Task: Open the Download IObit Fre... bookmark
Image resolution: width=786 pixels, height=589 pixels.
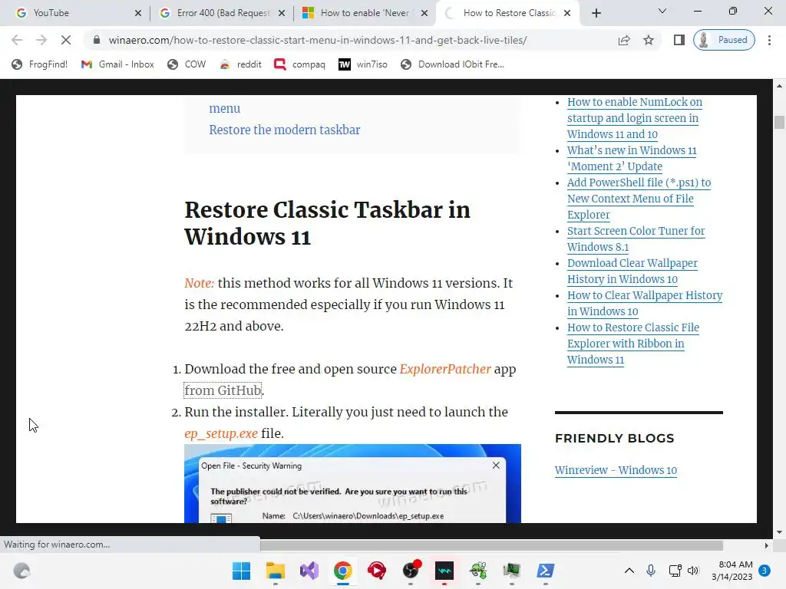Action: pos(453,64)
